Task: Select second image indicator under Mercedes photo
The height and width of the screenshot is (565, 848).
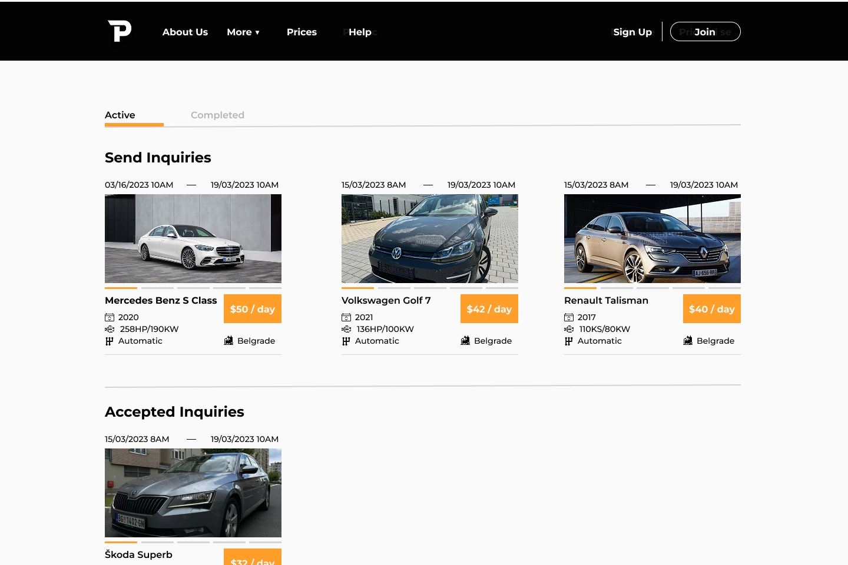Action: coord(157,288)
